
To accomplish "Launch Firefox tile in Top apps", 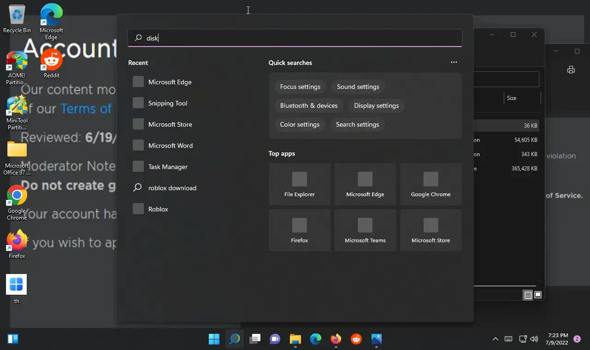I will coord(300,230).
